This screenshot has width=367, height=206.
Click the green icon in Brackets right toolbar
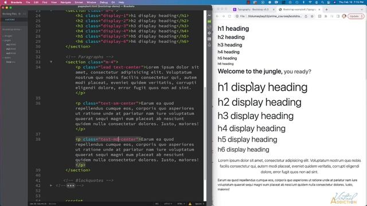point(209,22)
